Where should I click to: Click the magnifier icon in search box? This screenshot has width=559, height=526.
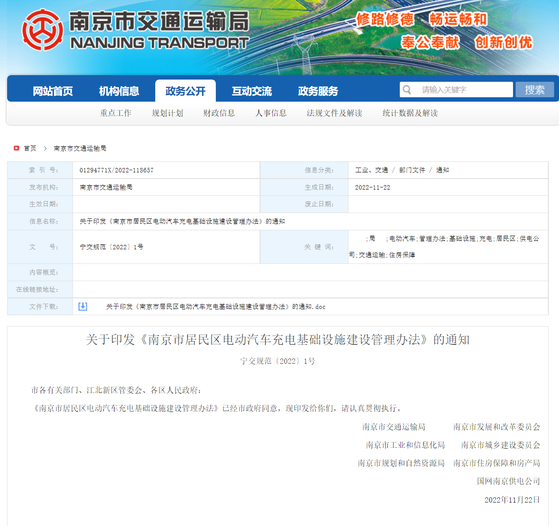(407, 90)
